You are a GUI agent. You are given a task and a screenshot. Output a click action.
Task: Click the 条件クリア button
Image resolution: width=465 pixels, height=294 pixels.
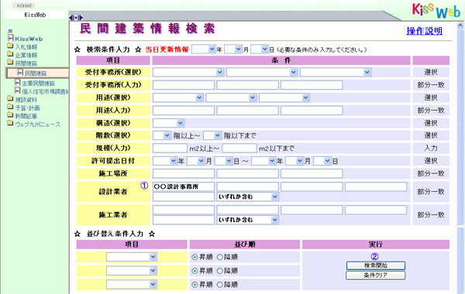coord(375,275)
